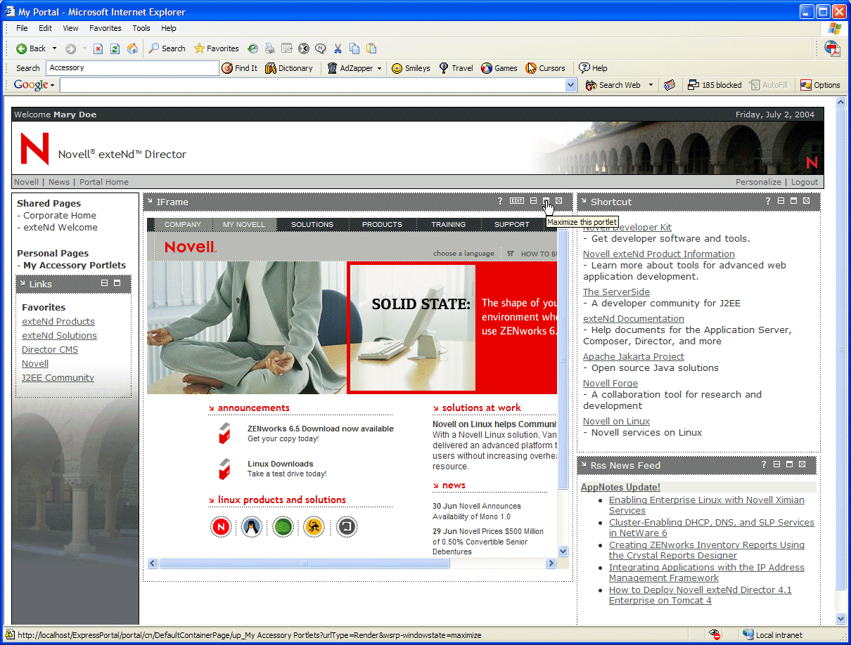Open the Corporate Home shared page
Viewport: 851px width, 645px height.
click(60, 216)
